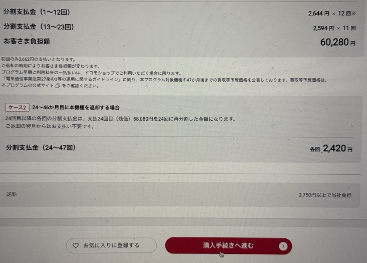
Task: Click heading 24〜46か月目に本機種を返却する場合
Action: [76, 107]
